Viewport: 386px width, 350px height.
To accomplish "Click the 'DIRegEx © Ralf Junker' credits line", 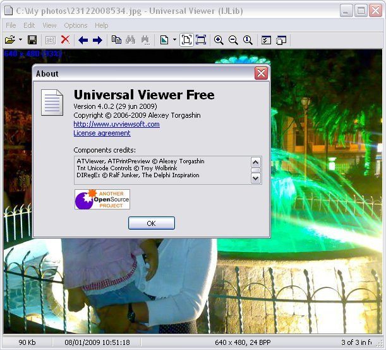I will pos(138,175).
